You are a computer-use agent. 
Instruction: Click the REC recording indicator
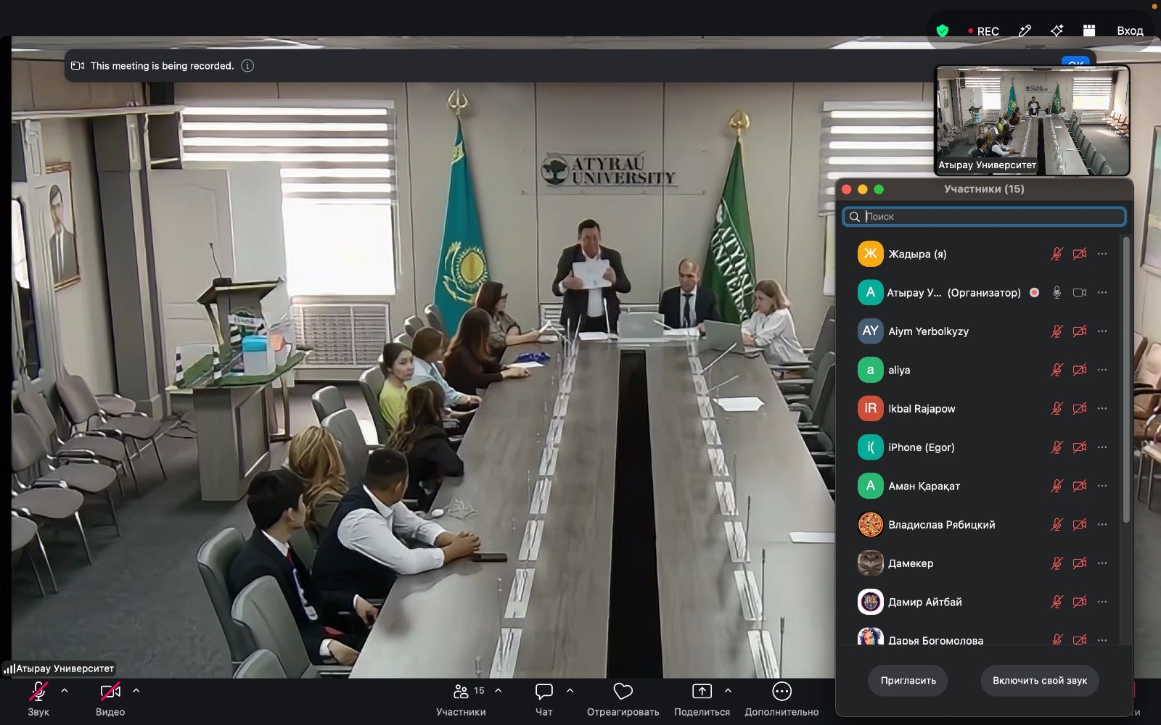[983, 31]
